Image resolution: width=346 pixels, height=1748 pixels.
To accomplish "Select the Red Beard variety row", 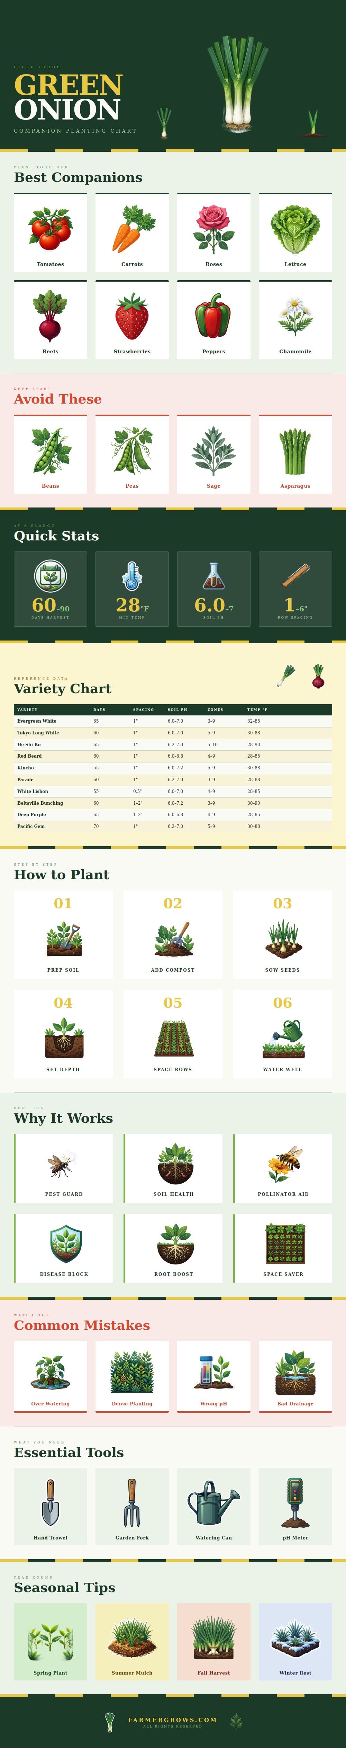I will 173,756.
